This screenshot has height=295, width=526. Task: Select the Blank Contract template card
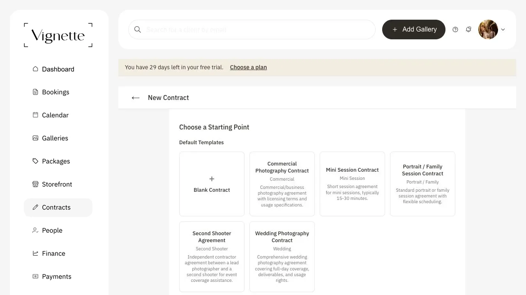click(212, 184)
